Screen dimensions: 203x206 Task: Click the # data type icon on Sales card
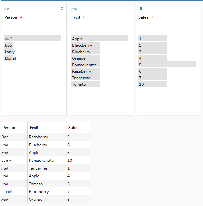click(141, 9)
